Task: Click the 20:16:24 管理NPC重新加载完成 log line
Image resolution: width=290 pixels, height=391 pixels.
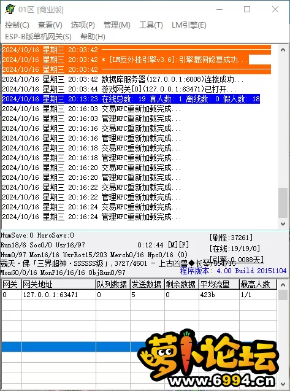Action: click(x=91, y=217)
